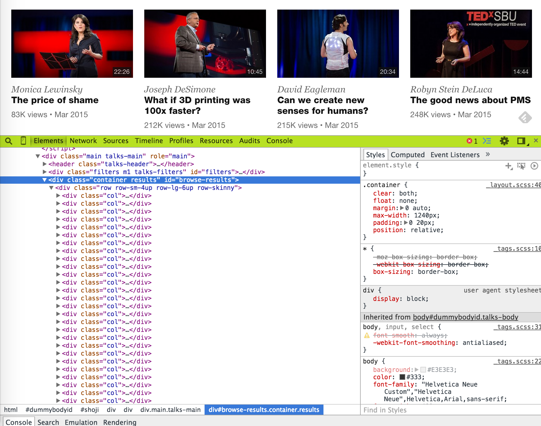
Task: Select div.main.talks-main breadcrumb
Action: pos(170,410)
